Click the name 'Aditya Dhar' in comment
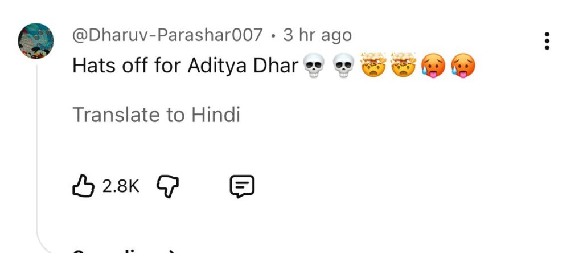 pyautogui.click(x=243, y=66)
